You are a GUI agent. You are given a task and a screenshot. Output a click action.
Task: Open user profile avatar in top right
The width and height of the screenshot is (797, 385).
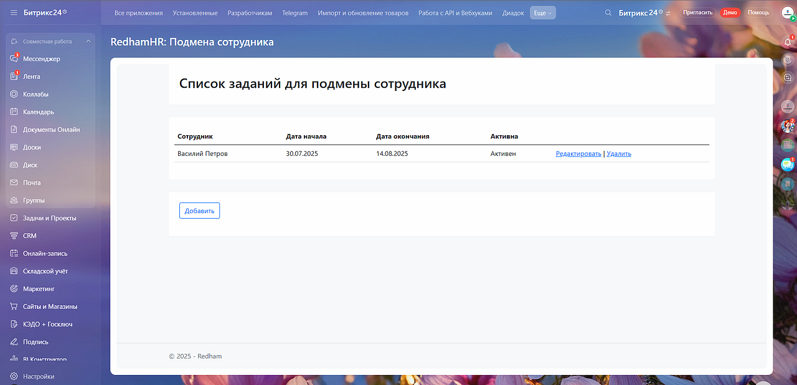[788, 12]
